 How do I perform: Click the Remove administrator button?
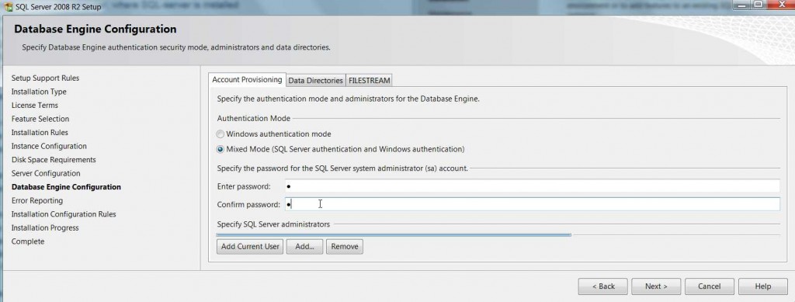coord(344,247)
